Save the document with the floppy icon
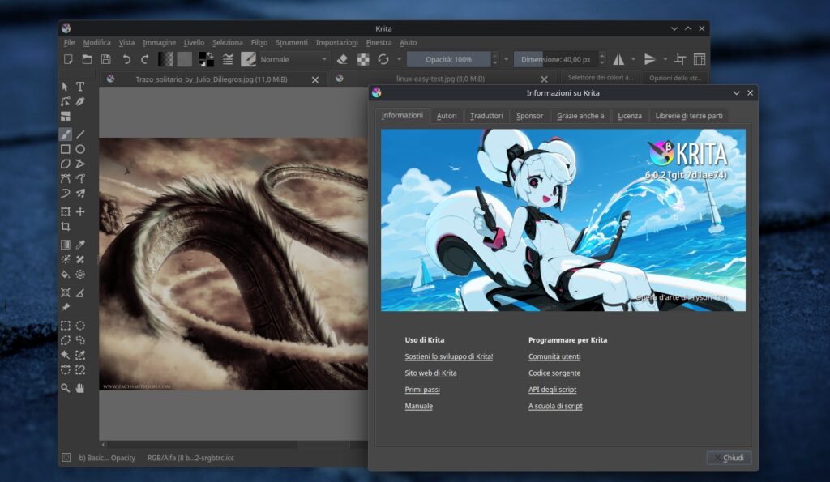The width and height of the screenshot is (830, 482). [106, 59]
